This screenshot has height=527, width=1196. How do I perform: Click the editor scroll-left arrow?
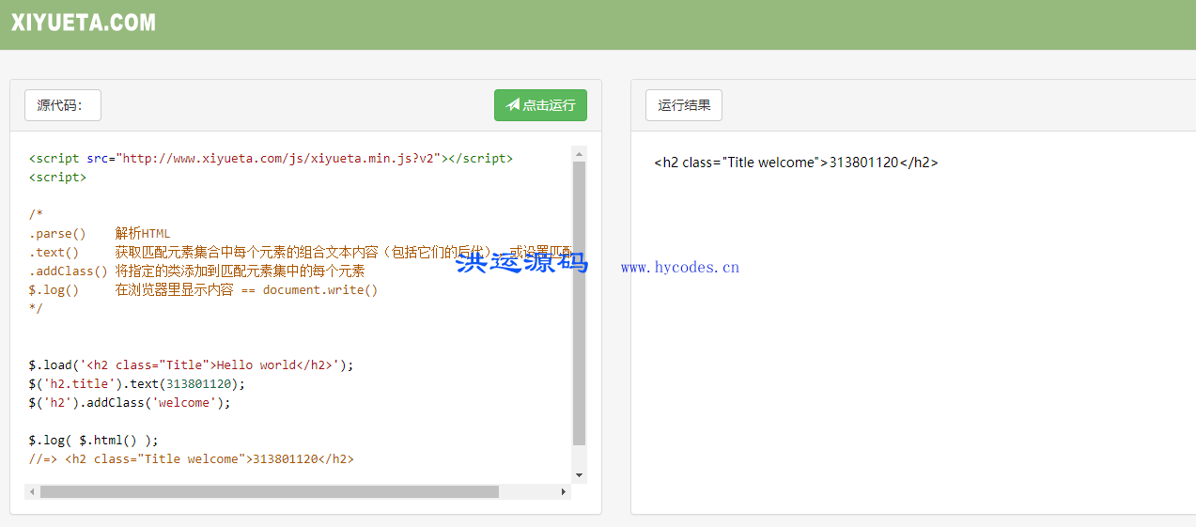(x=32, y=491)
